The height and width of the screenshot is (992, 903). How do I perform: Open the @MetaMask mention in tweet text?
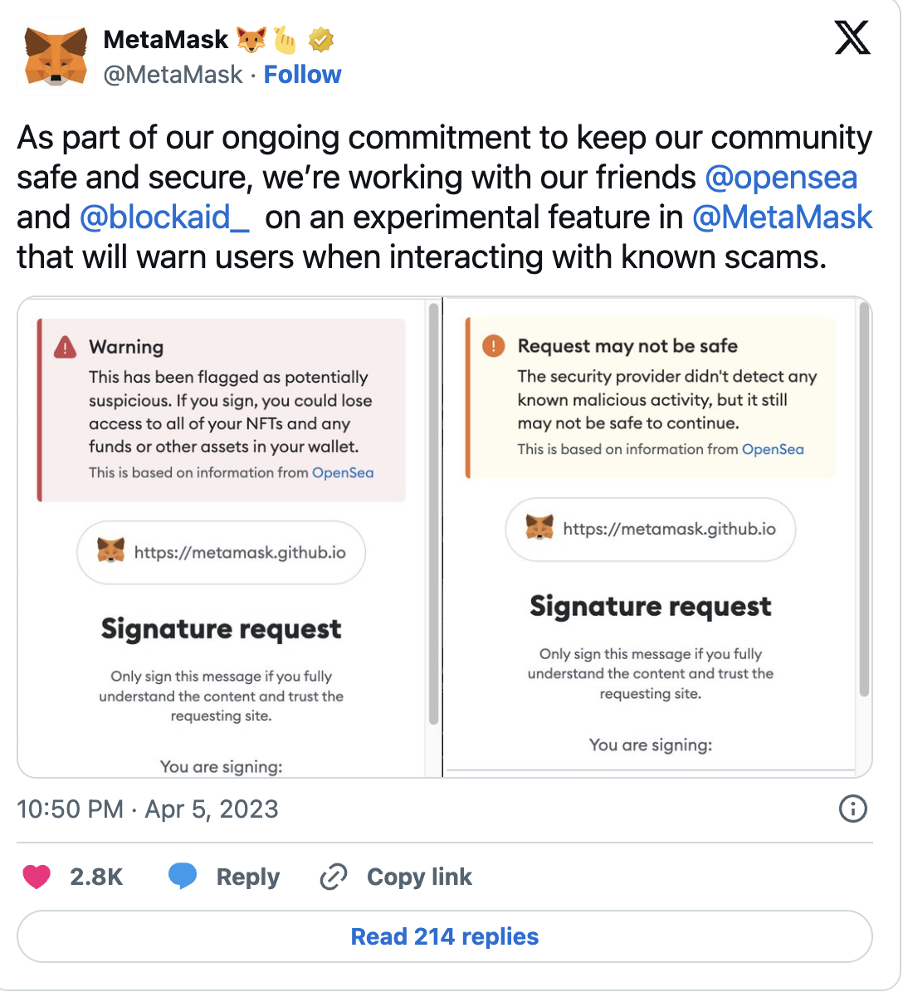[782, 217]
